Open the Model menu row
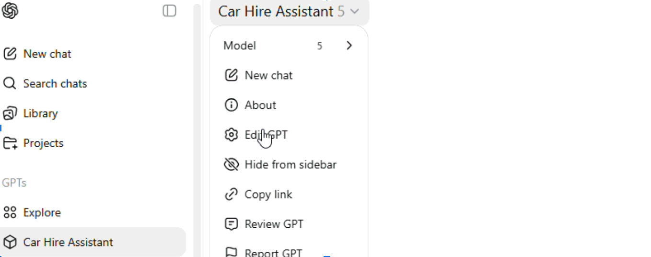Image resolution: width=651 pixels, height=257 pixels. pyautogui.click(x=289, y=46)
